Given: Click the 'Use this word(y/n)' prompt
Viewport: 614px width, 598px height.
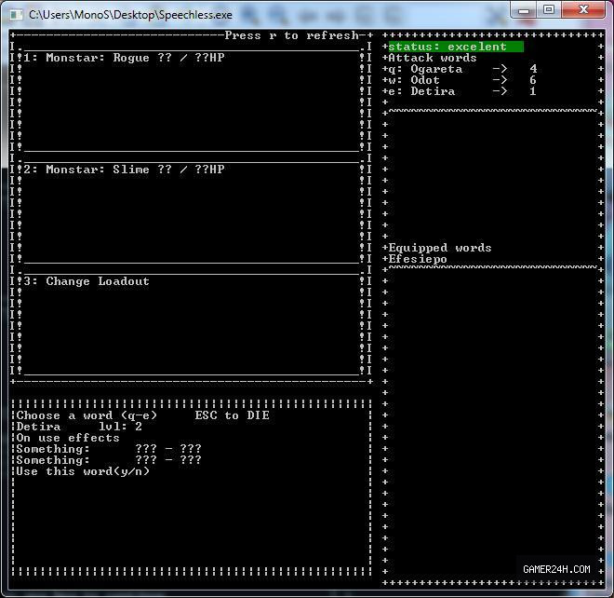Looking at the screenshot, I should (x=83, y=471).
